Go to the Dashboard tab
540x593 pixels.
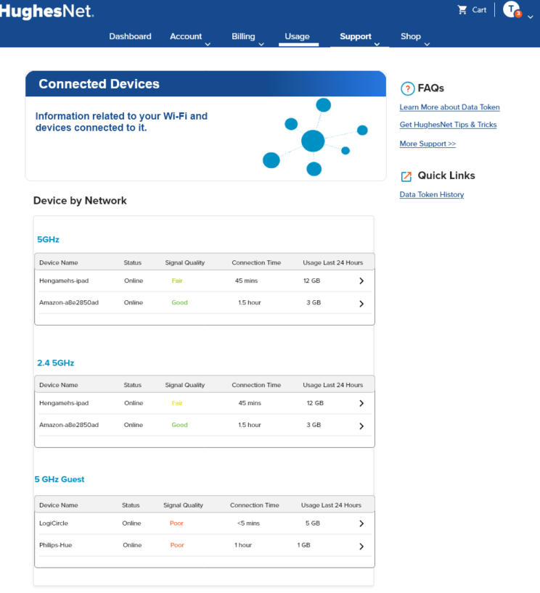130,36
